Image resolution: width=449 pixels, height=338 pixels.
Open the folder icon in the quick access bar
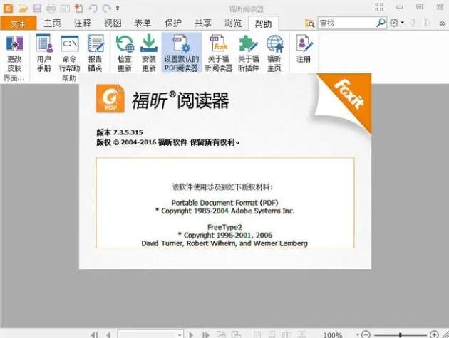[23, 9]
